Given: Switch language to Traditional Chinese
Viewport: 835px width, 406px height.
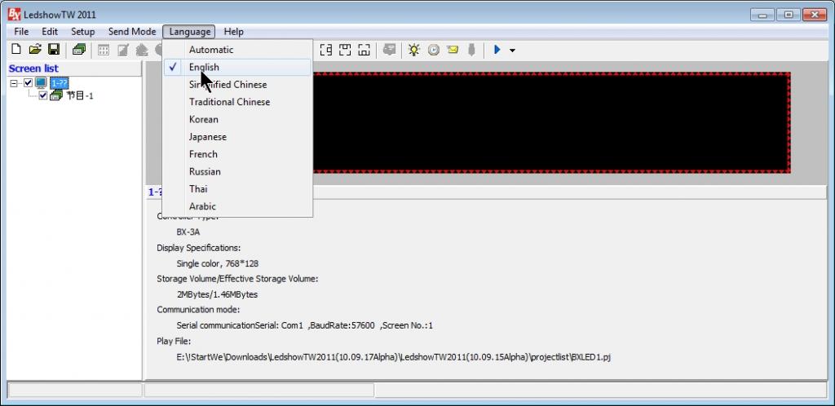Looking at the screenshot, I should point(237,102).
